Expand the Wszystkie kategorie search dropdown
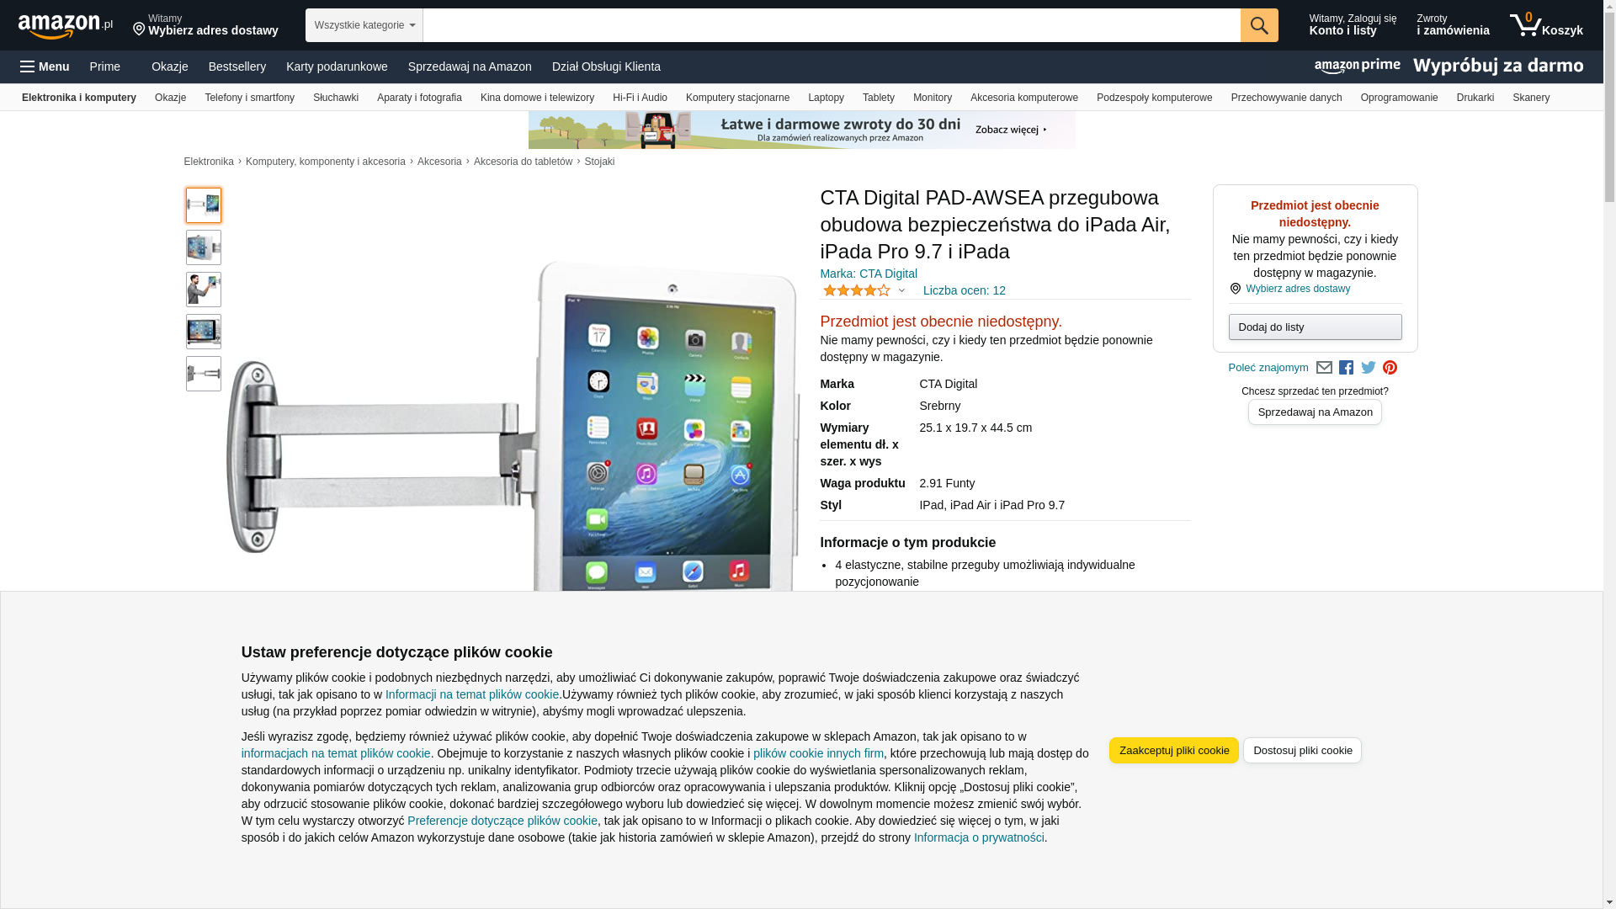The height and width of the screenshot is (909, 1616). tap(364, 25)
